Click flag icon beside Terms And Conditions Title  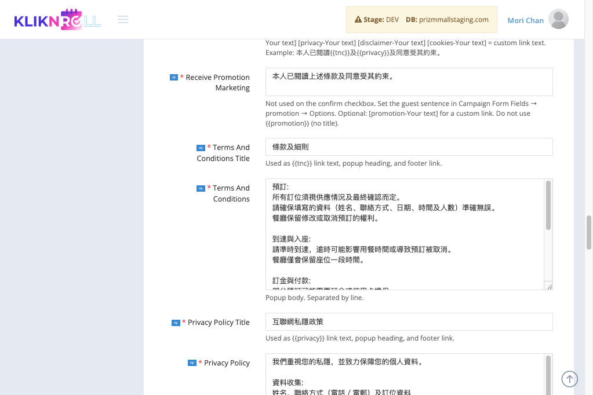201,148
